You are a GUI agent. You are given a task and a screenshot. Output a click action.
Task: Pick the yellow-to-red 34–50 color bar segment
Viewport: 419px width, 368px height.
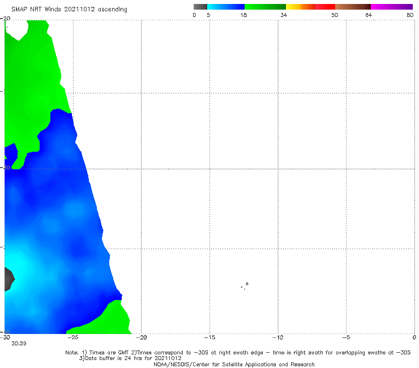pyautogui.click(x=310, y=7)
